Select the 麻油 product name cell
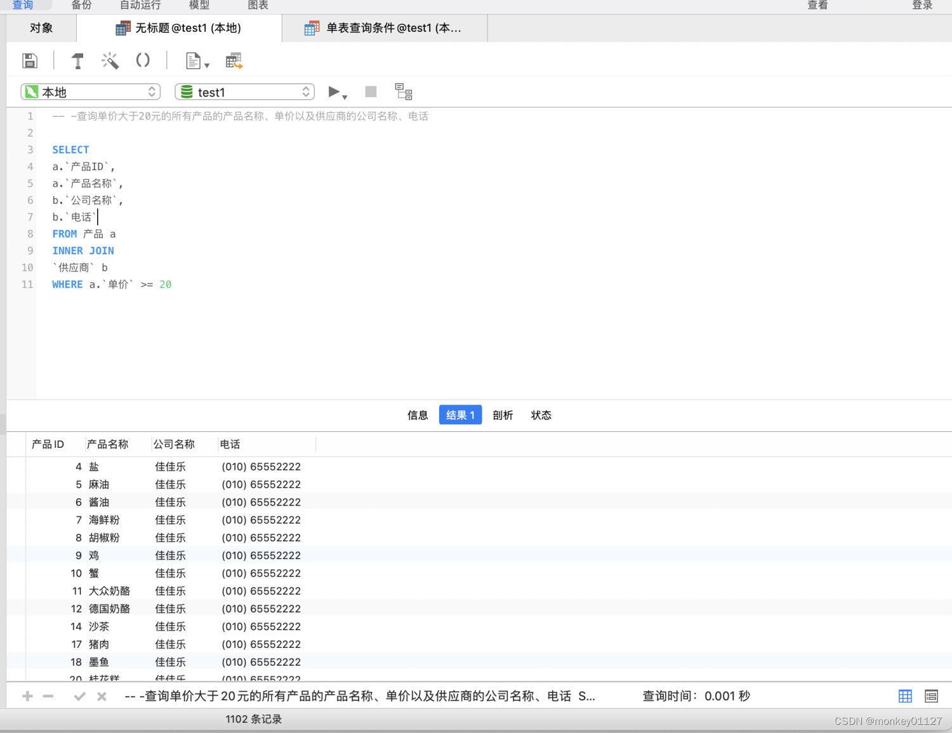952x733 pixels. coord(99,485)
